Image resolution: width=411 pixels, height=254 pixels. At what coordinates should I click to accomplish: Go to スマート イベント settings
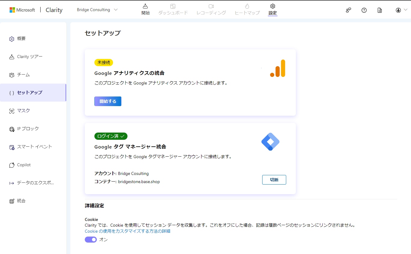[x=33, y=147]
